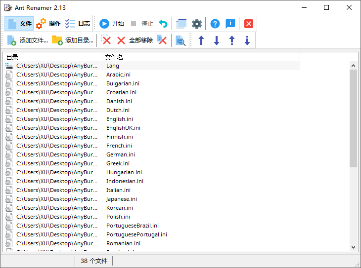This screenshot has height=268, width=361.
Task: Select the Hungarian.ini file
Action: [152, 172]
